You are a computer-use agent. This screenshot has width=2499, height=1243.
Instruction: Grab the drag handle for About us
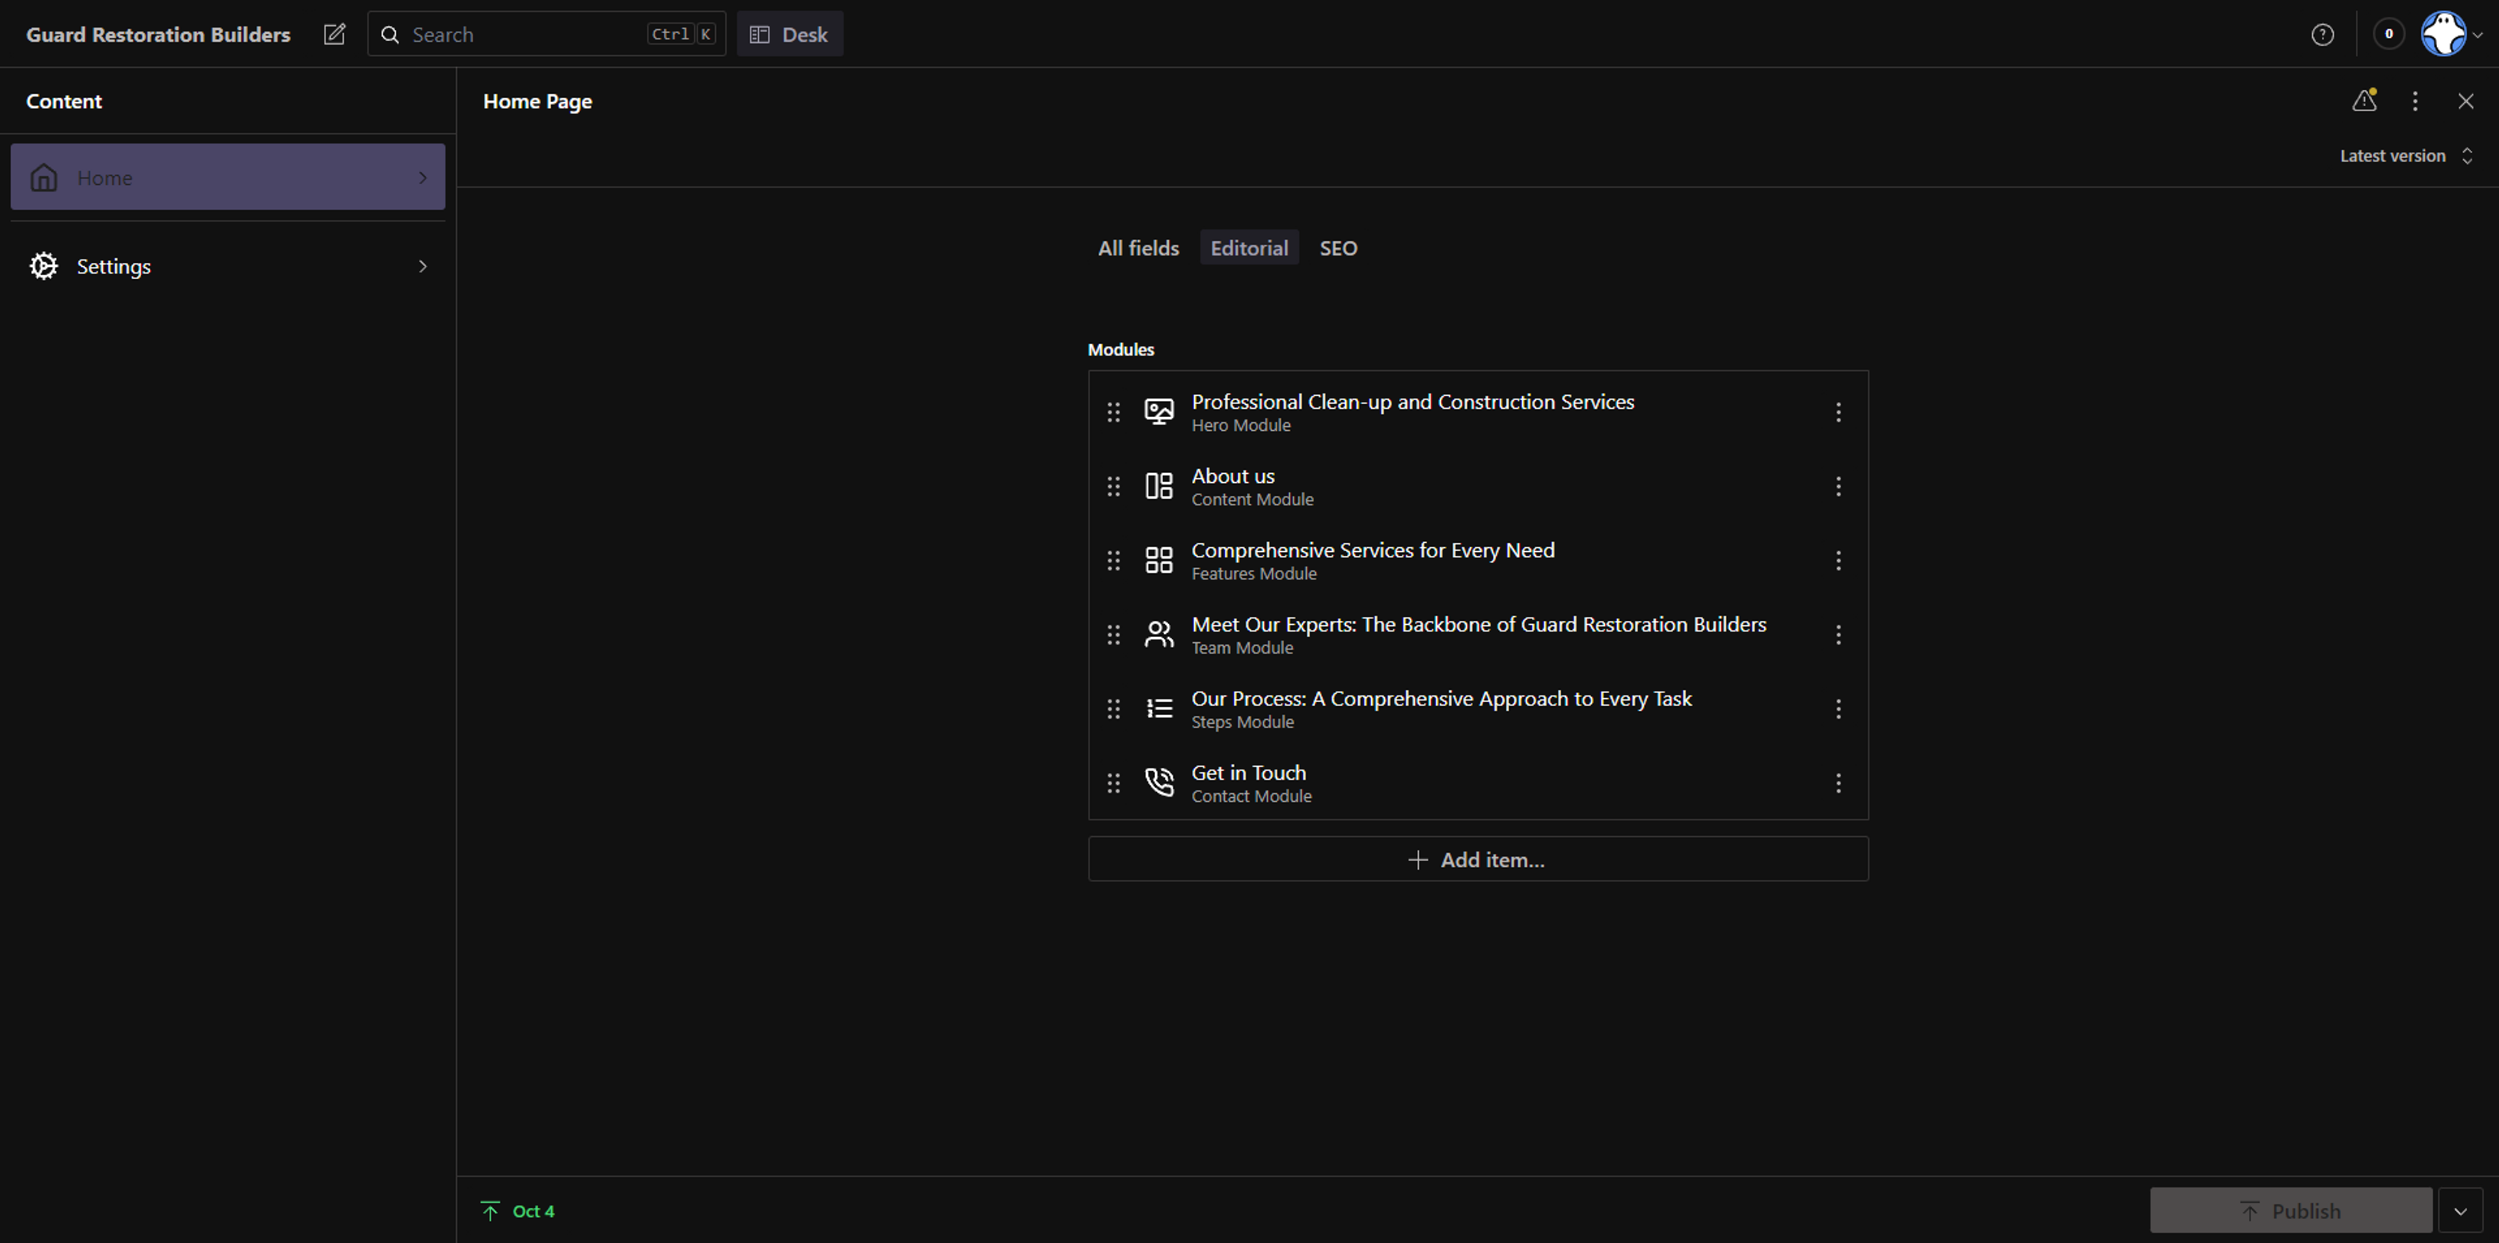(1113, 487)
